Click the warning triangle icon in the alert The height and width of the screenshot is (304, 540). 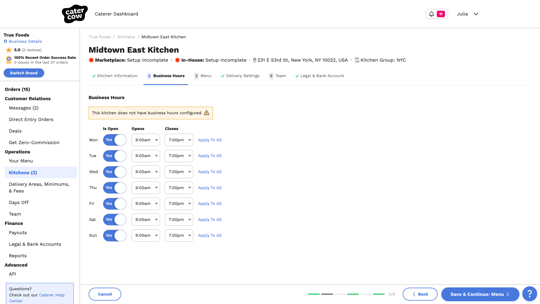tap(207, 113)
